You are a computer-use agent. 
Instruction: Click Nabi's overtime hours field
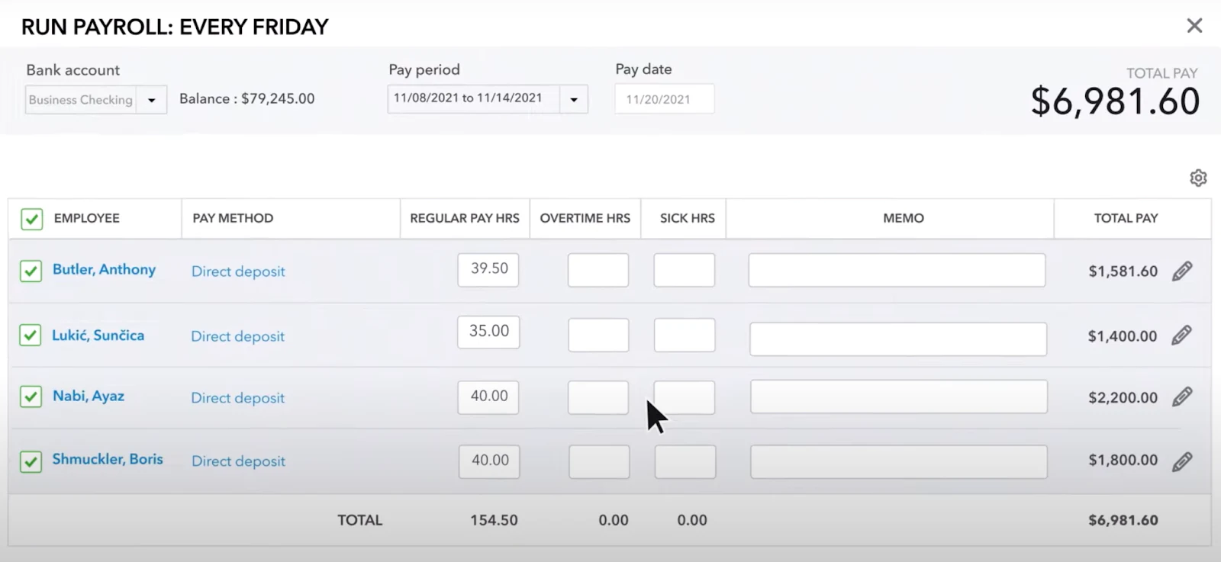coord(598,397)
